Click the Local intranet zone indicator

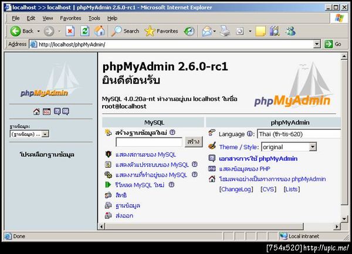point(300,236)
